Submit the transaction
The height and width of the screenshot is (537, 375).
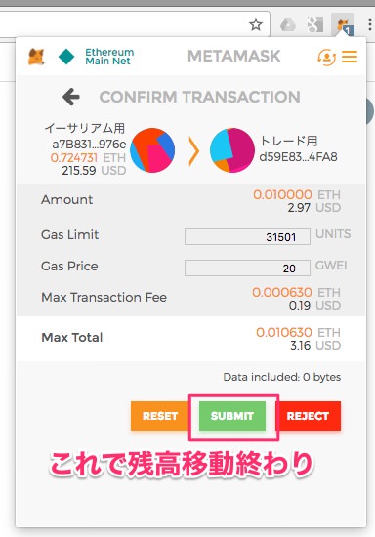click(x=232, y=416)
